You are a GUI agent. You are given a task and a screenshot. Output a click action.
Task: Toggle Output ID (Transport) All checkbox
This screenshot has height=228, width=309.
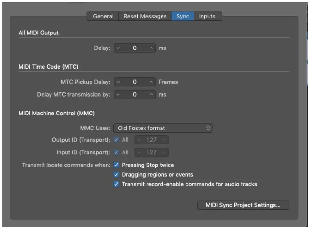click(116, 140)
